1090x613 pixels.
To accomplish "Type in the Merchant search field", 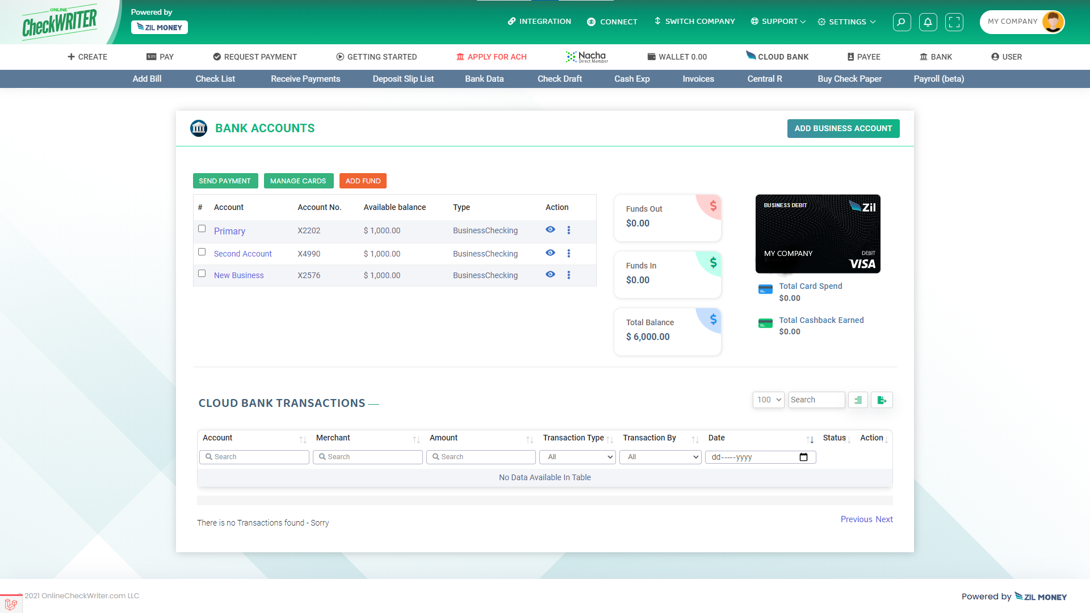I will 367,457.
